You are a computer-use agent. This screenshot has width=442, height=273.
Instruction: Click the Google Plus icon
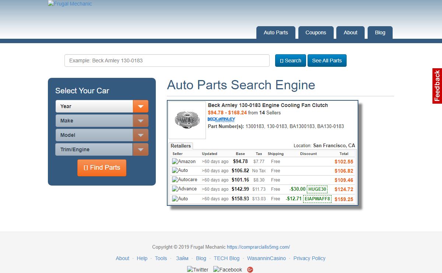coord(250,270)
